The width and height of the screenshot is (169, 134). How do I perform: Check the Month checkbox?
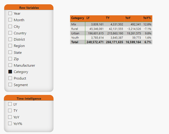(x=10, y=20)
